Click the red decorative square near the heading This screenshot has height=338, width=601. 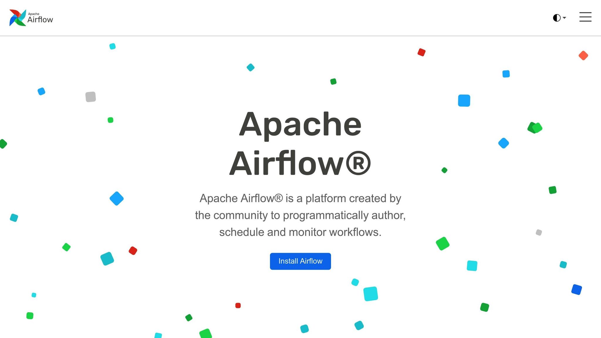pyautogui.click(x=422, y=52)
